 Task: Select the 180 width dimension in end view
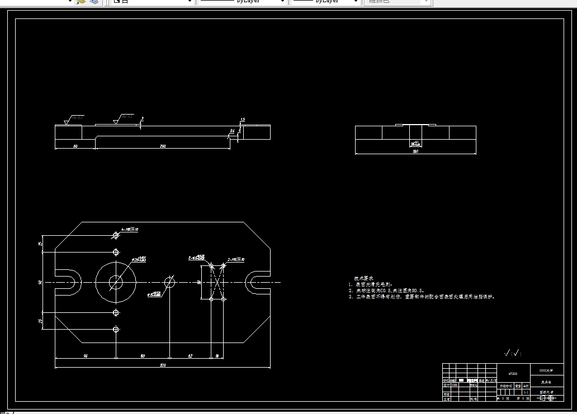(415, 151)
